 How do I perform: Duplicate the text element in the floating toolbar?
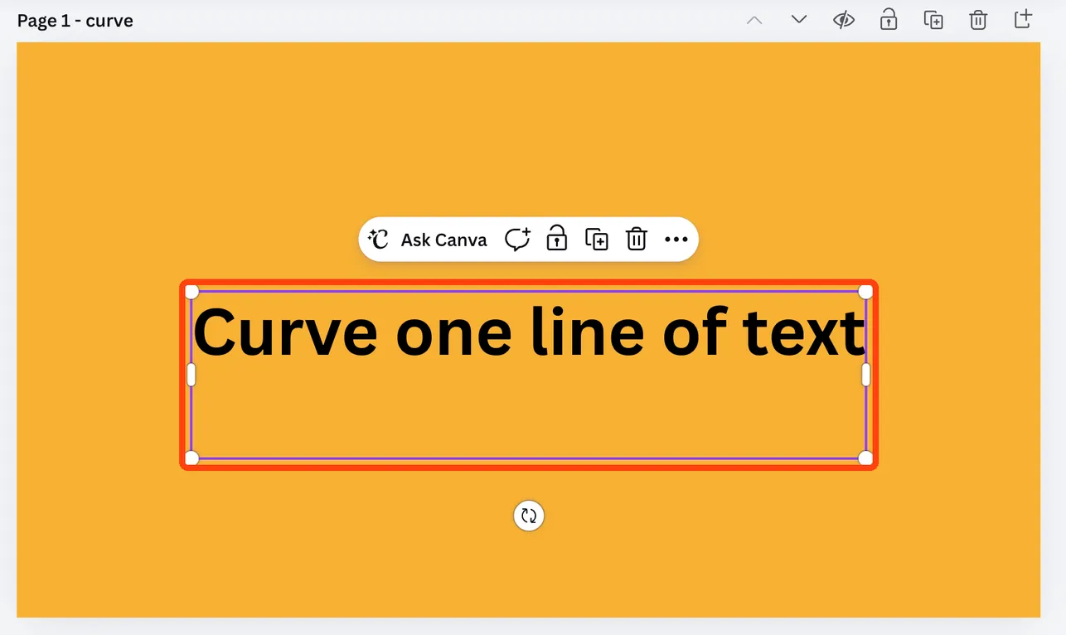coord(597,240)
